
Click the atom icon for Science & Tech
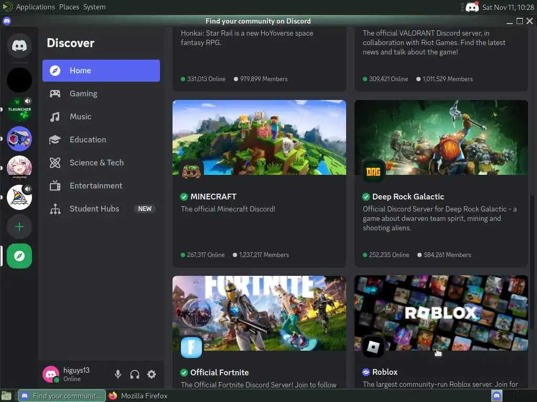[55, 163]
